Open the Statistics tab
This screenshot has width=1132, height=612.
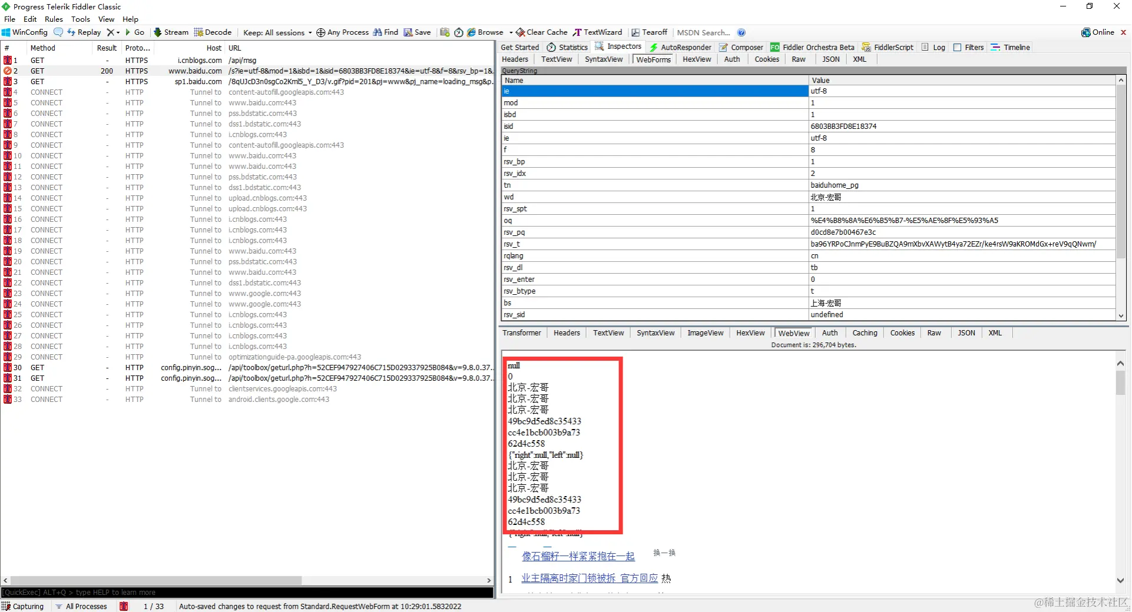point(567,47)
